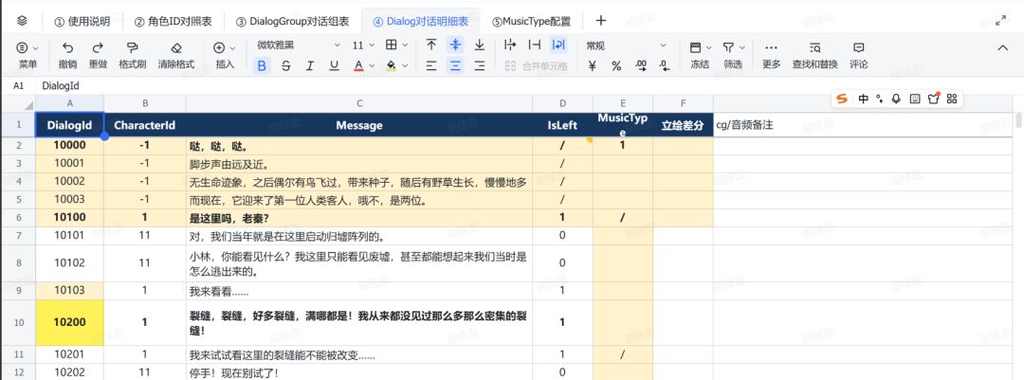Viewport: 1024px width, 380px height.
Task: Toggle italic formatting
Action: pos(309,65)
